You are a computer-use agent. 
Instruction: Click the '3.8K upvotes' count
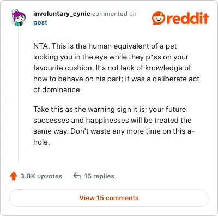(x=41, y=176)
